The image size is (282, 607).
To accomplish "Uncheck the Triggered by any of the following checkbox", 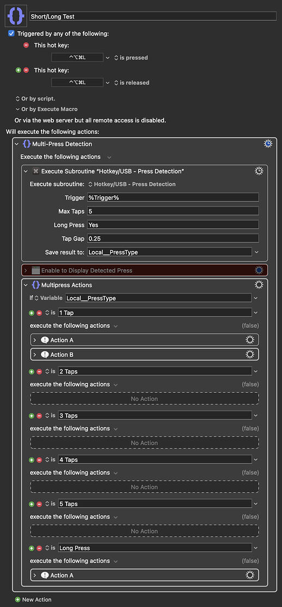I will click(x=11, y=34).
